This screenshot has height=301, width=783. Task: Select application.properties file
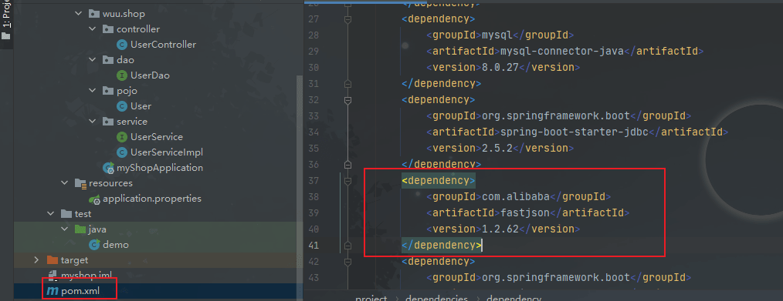(x=152, y=199)
